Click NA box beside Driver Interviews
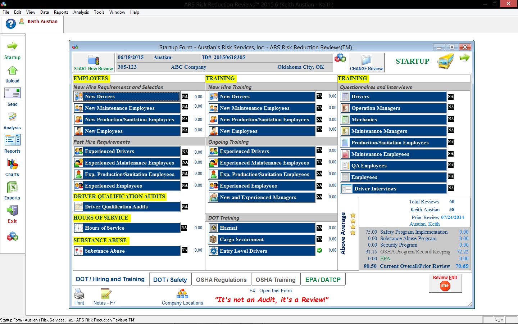Screen dimensions: 518x324 pos(451,188)
